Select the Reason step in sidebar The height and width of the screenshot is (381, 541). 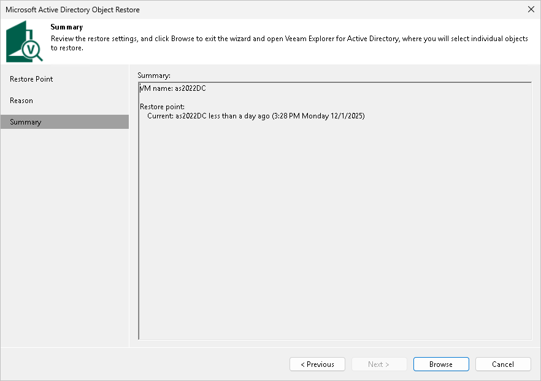click(x=21, y=100)
